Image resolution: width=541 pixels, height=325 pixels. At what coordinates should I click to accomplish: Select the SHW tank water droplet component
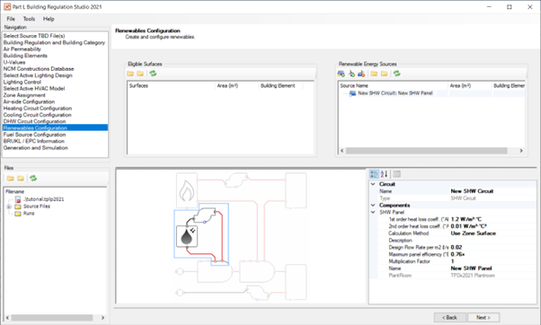point(187,236)
